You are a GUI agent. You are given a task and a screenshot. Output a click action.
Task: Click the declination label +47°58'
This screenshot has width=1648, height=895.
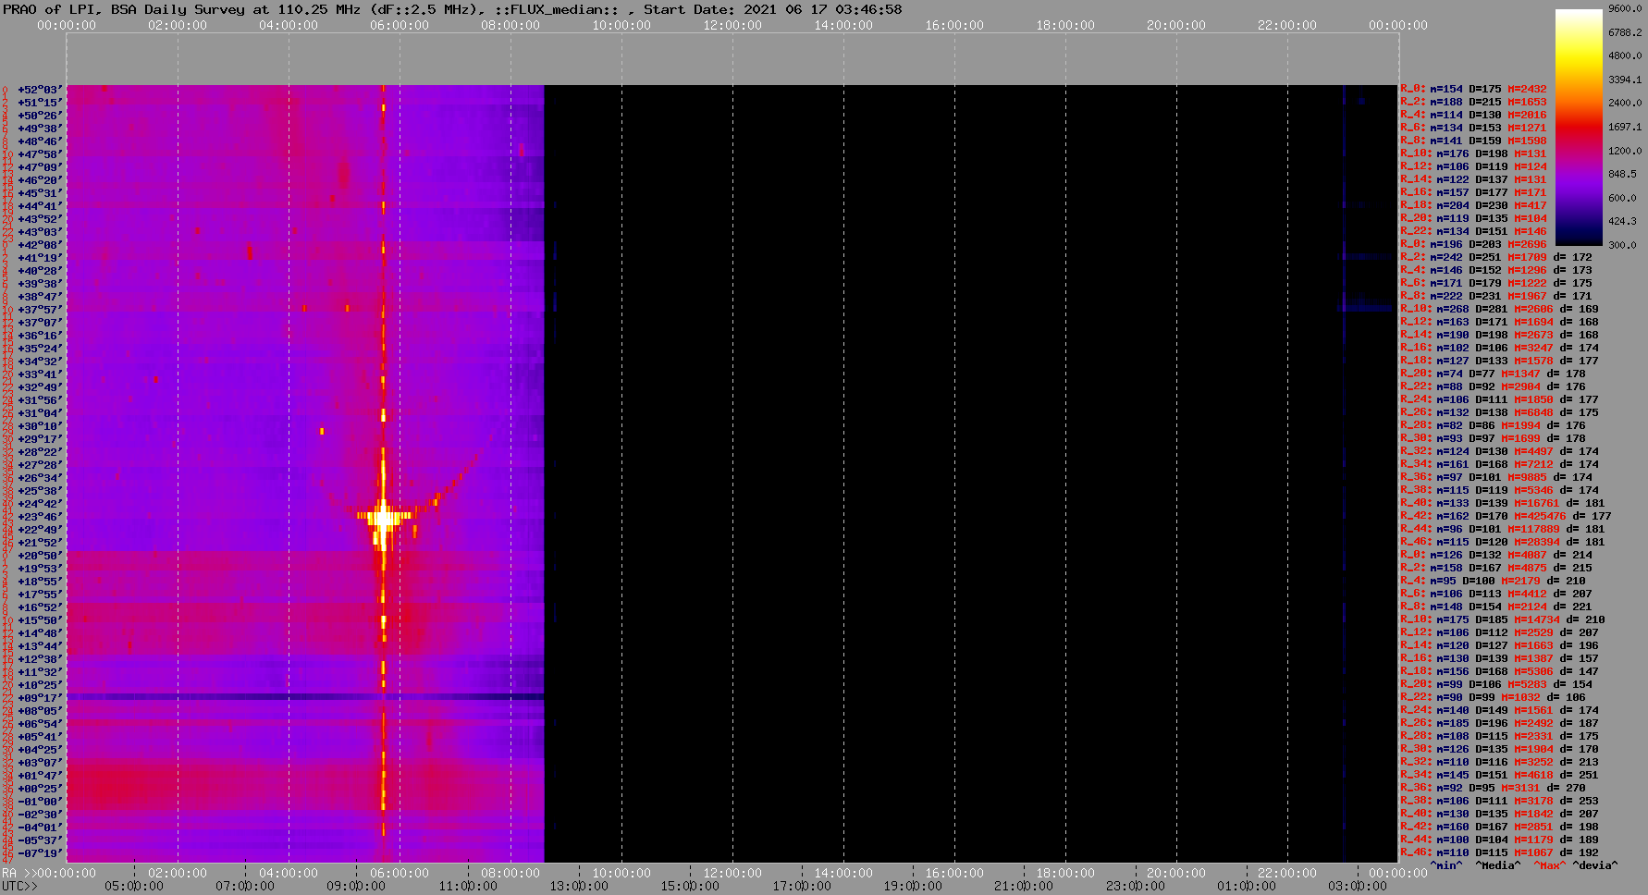40,154
